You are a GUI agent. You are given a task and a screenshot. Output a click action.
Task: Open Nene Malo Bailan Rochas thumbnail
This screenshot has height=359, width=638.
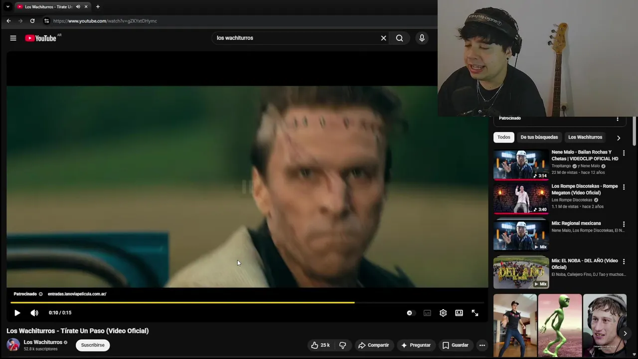pyautogui.click(x=521, y=165)
